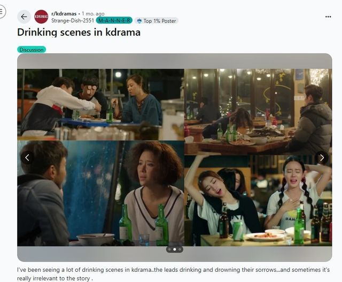The image size is (342, 282).
Task: Click the Top 1% Poster label
Action: (160, 21)
